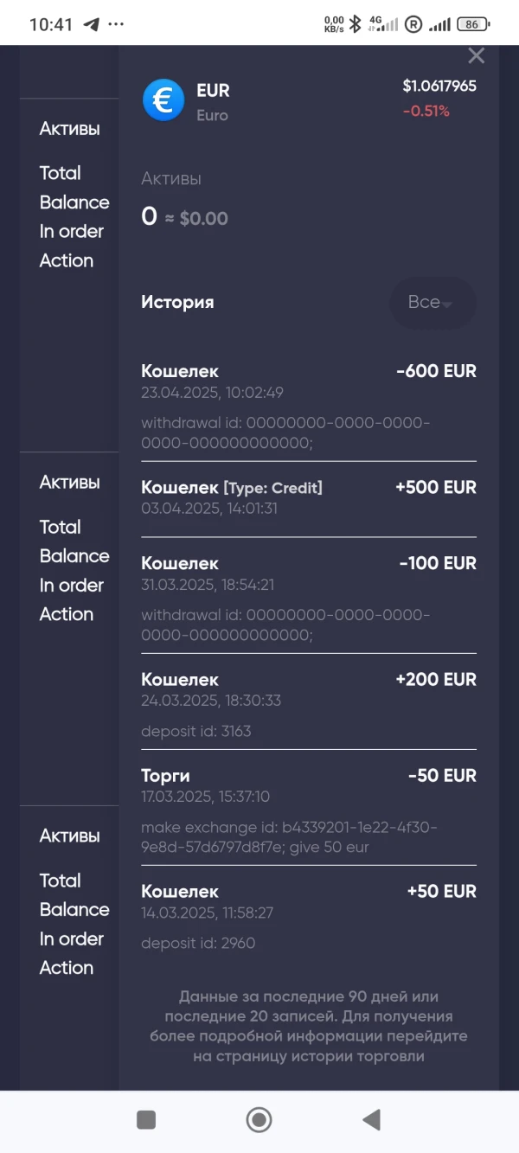Tap the Bluetooth status bar icon
Image resolution: width=519 pixels, height=1153 pixels.
click(x=355, y=24)
